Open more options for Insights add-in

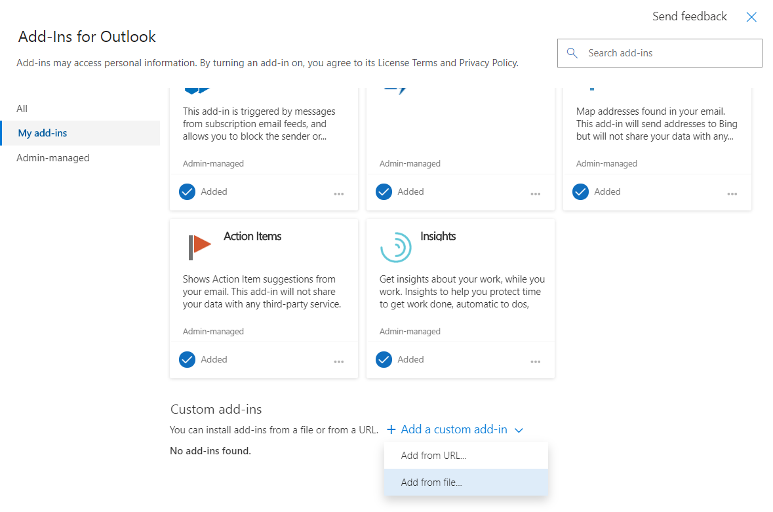pos(536,361)
